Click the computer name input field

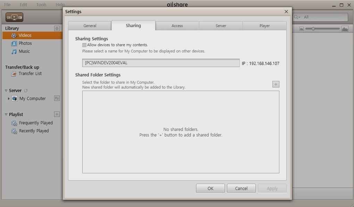pos(161,63)
